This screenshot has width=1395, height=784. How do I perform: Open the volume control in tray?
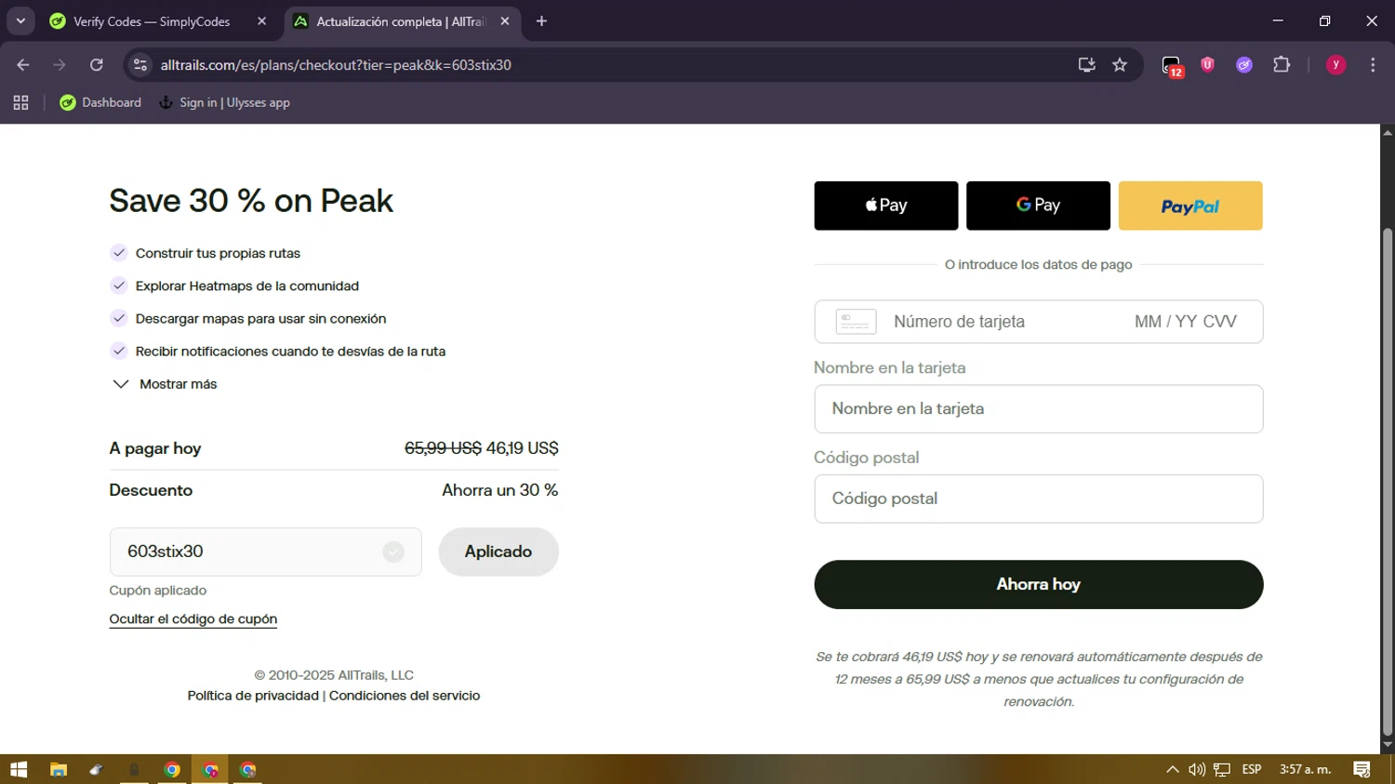coord(1197,770)
